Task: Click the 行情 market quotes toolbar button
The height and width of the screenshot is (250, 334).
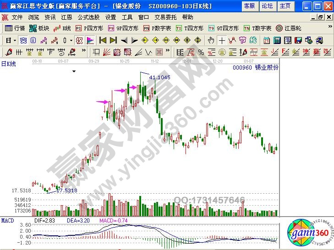Action: [x=16, y=28]
